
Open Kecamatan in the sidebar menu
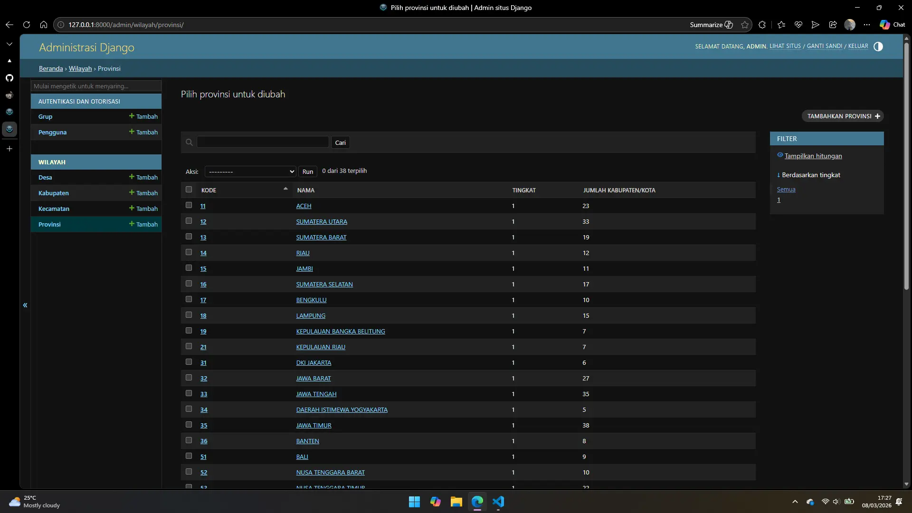coord(54,209)
